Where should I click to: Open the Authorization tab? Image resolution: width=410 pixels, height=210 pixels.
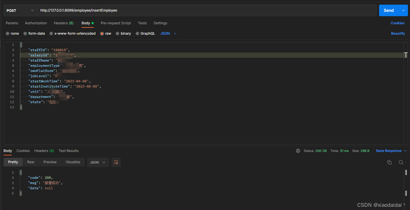pos(36,23)
